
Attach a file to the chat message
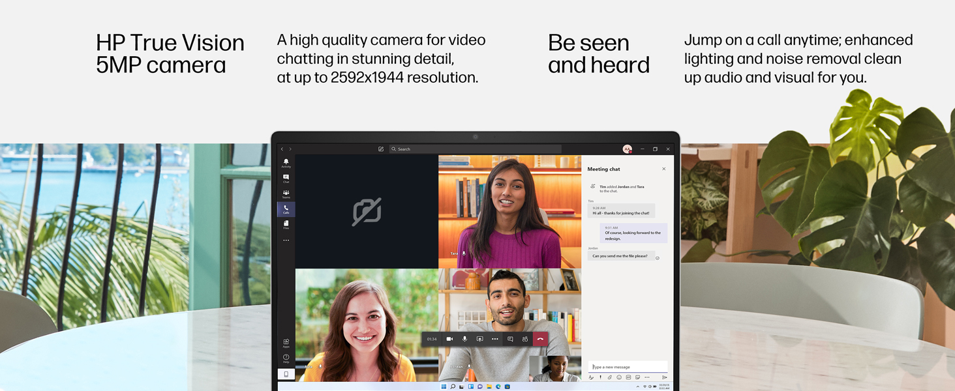point(610,377)
